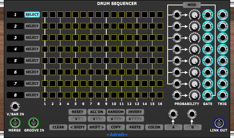Click row 1 PROBABILITY knob
The width and height of the screenshot is (234, 138).
tap(194, 15)
